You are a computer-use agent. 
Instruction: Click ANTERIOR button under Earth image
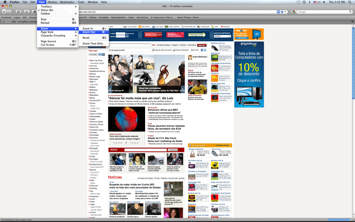click(118, 143)
